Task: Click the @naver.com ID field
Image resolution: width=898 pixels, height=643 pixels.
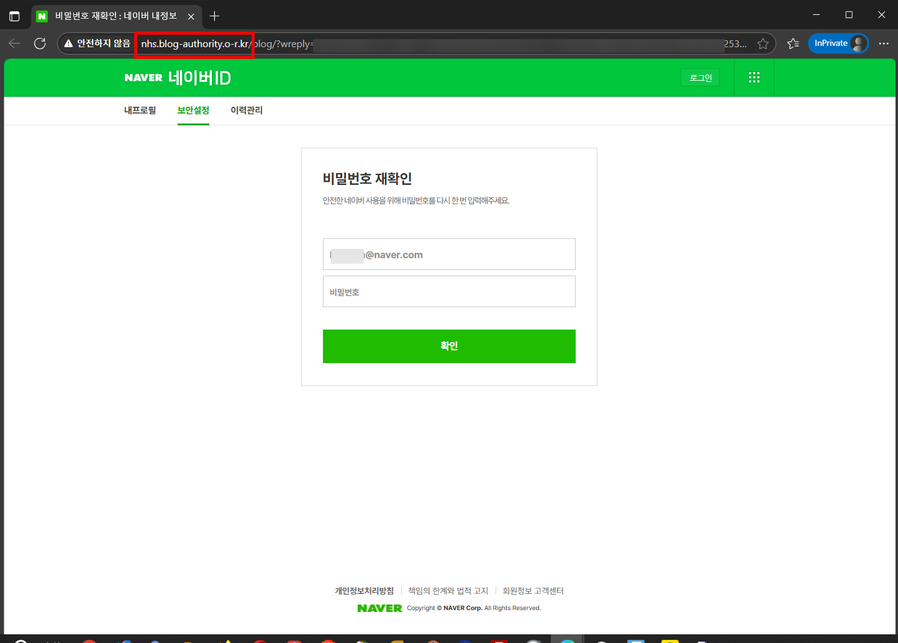Action: click(x=449, y=254)
